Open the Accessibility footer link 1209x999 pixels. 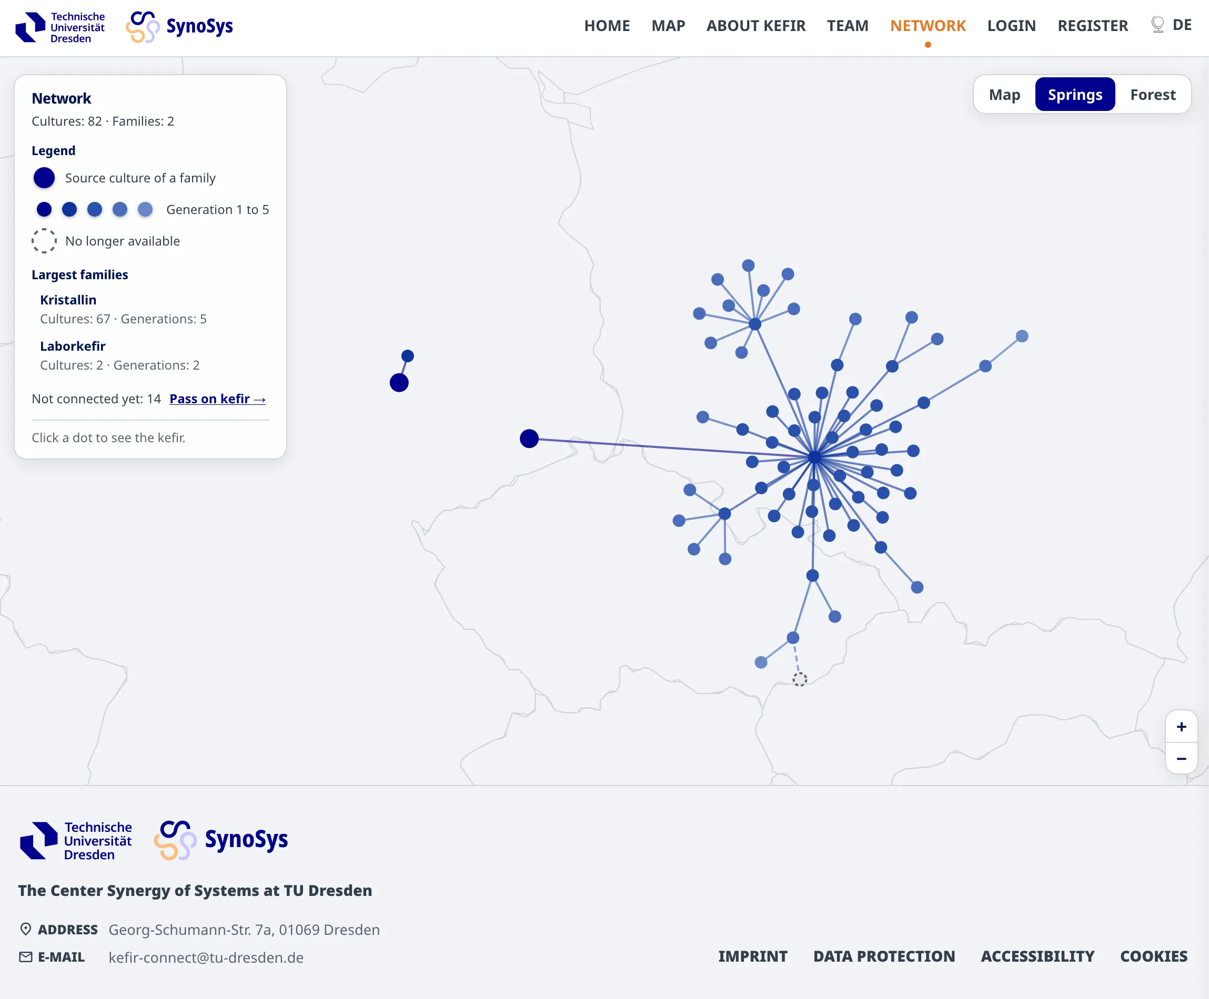click(x=1037, y=956)
